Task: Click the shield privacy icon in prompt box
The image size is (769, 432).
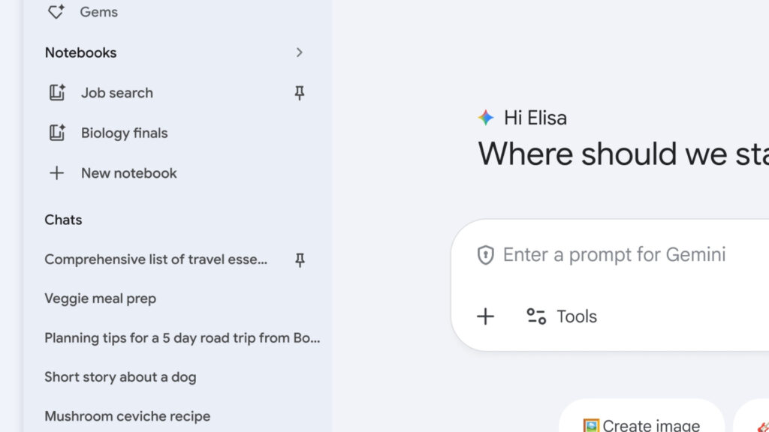Action: pyautogui.click(x=485, y=255)
